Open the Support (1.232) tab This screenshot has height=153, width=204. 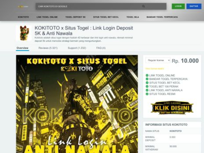[77, 48]
